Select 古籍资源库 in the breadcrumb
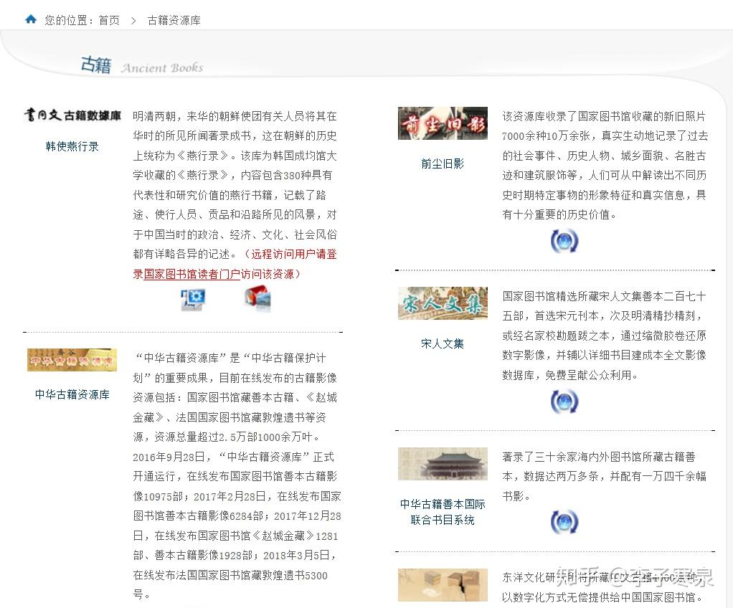This screenshot has height=608, width=733. (174, 20)
